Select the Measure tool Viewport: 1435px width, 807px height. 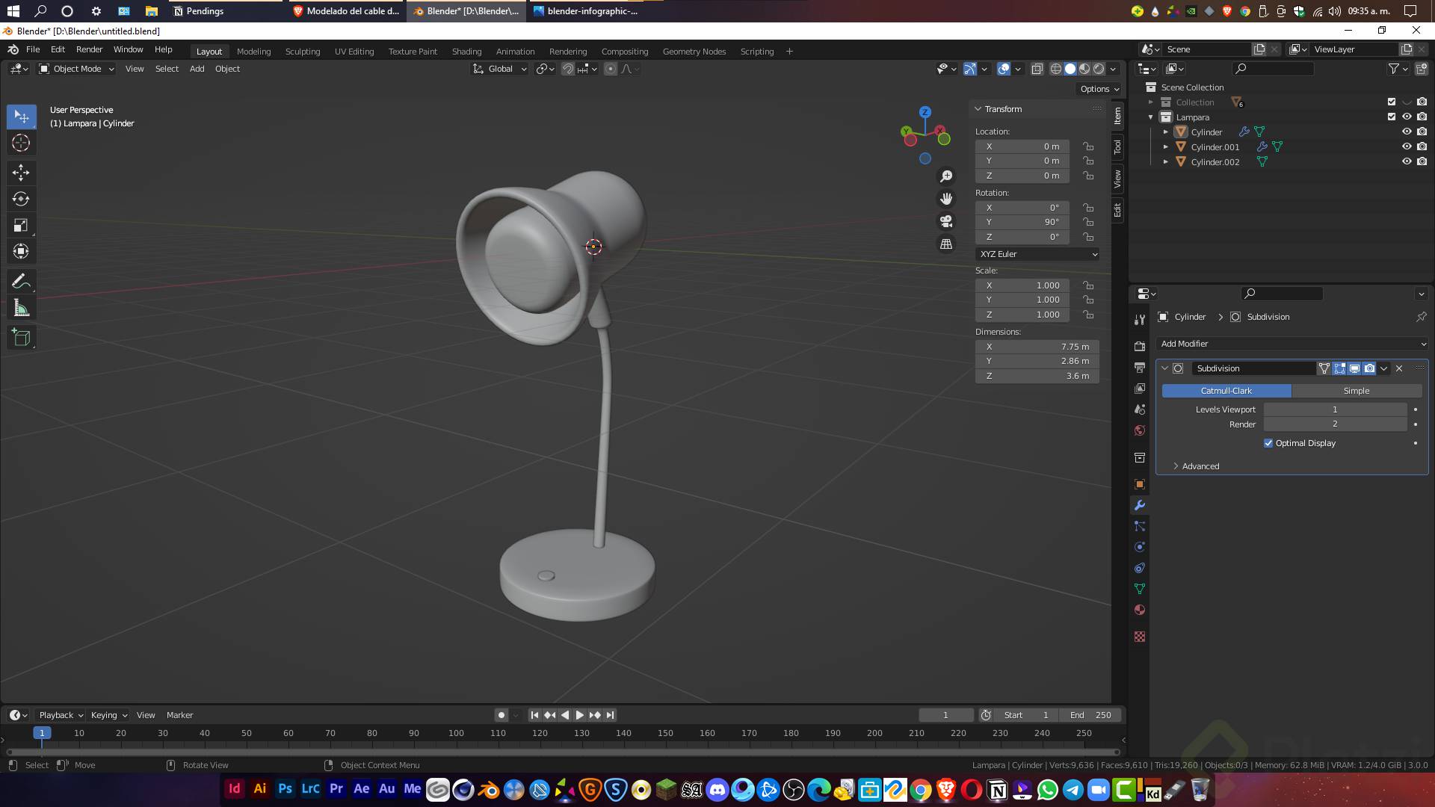click(21, 309)
